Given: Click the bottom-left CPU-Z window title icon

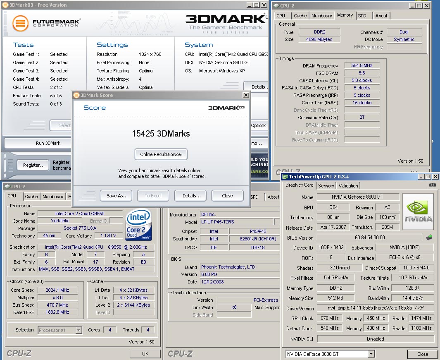Looking at the screenshot, I should (x=7, y=186).
